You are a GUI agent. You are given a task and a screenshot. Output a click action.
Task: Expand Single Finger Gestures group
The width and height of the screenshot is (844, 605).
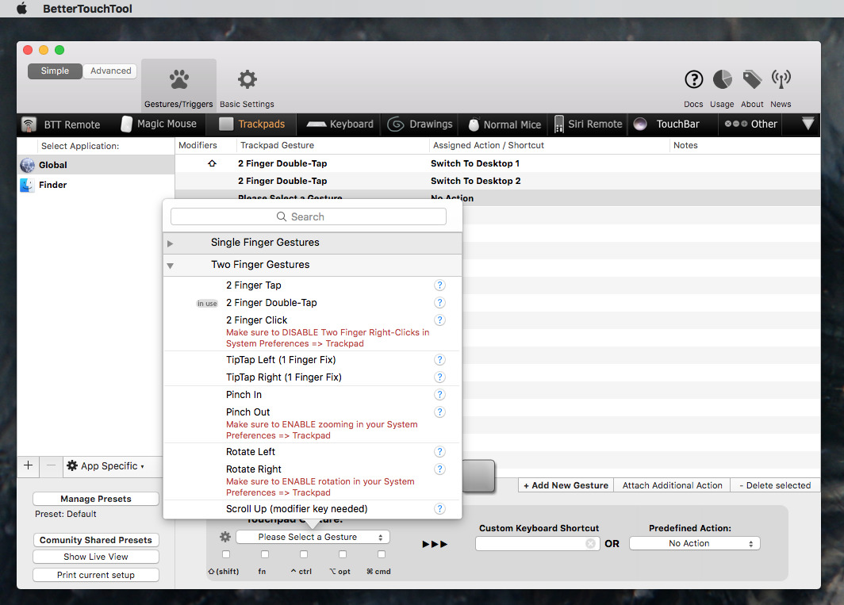point(170,243)
